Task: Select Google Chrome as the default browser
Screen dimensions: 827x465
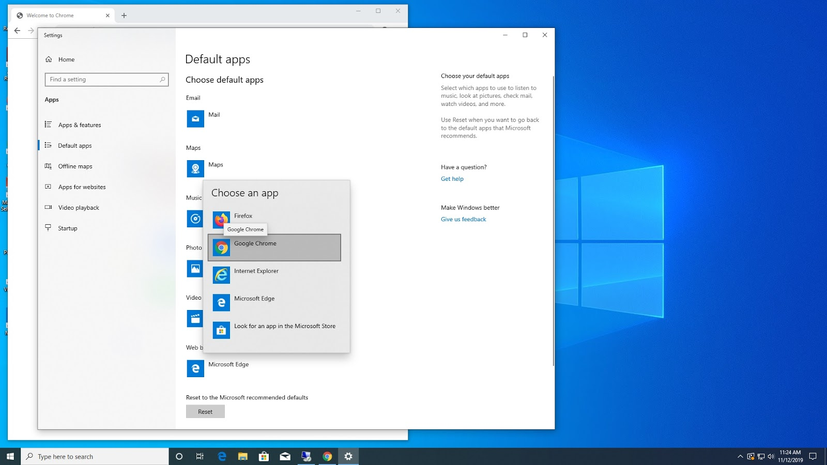Action: click(274, 247)
